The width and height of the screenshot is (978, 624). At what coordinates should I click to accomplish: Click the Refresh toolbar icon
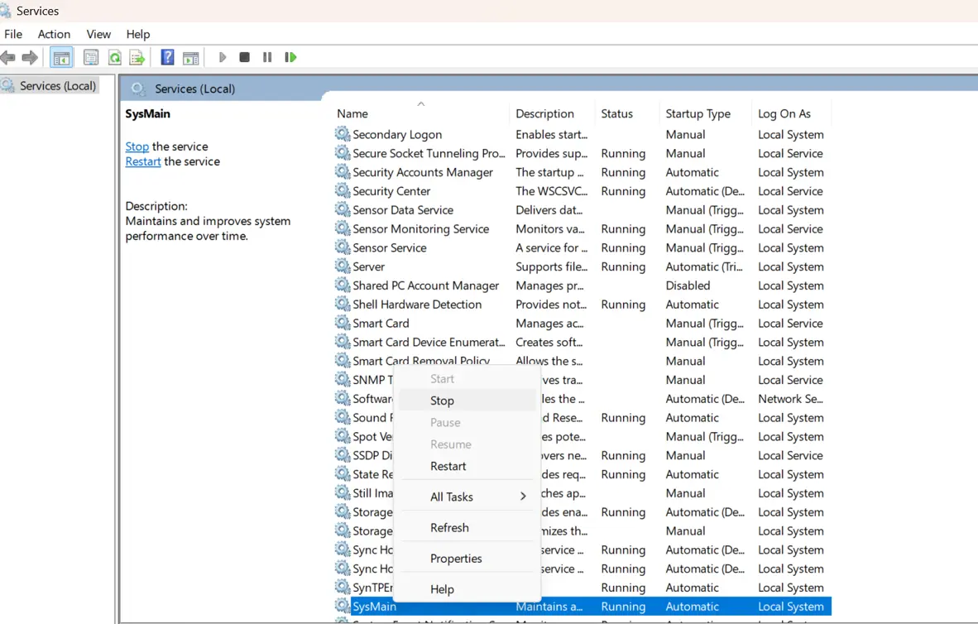114,57
